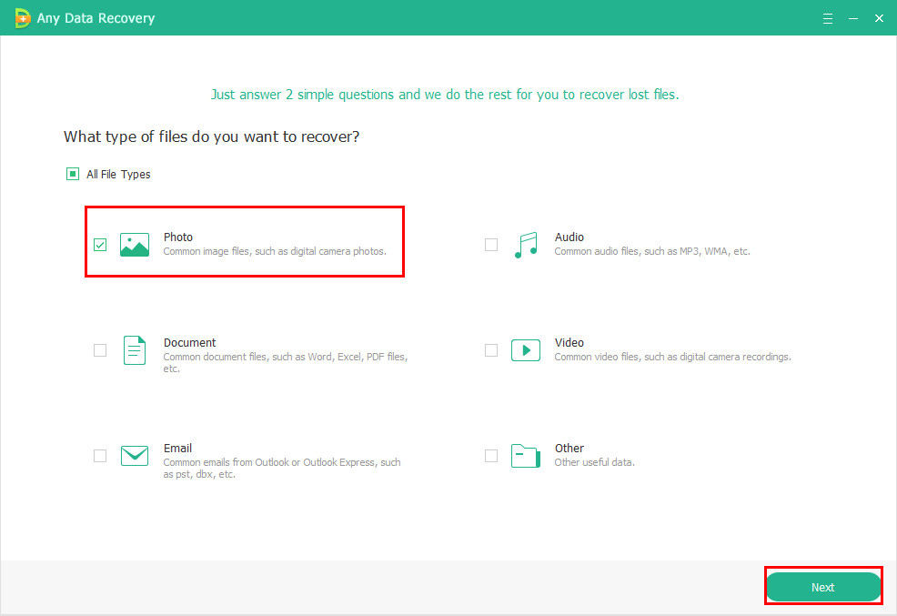
Task: Click the "Document" label text
Action: point(189,343)
